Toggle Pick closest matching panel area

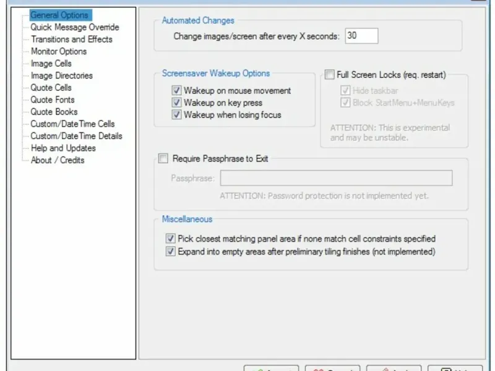pyautogui.click(x=171, y=239)
